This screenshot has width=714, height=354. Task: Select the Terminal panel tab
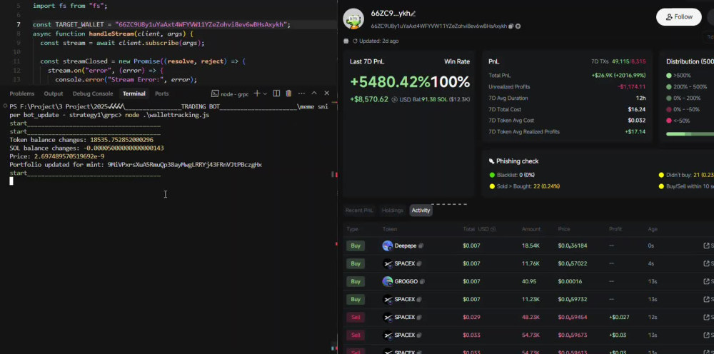click(134, 93)
